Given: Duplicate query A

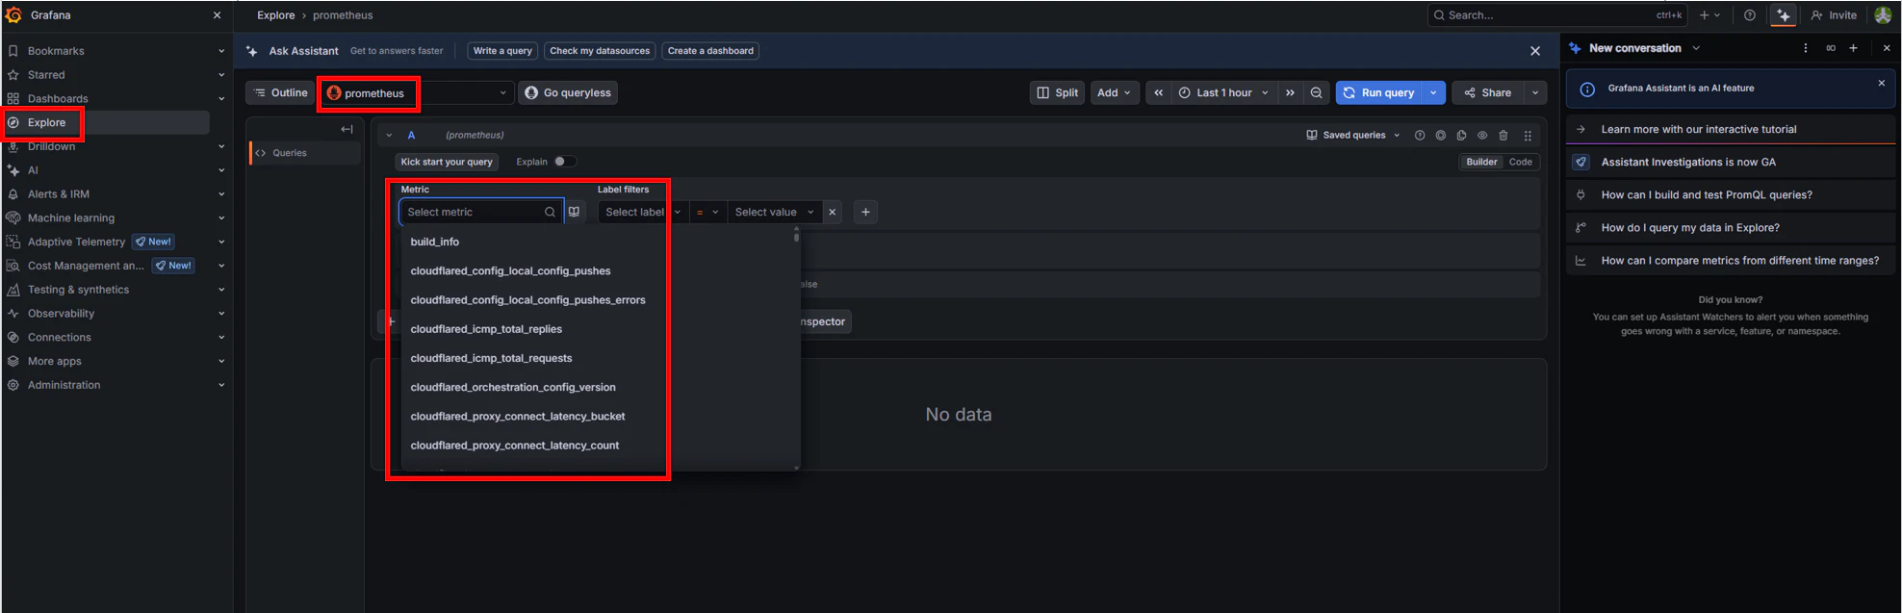Looking at the screenshot, I should 1462,136.
